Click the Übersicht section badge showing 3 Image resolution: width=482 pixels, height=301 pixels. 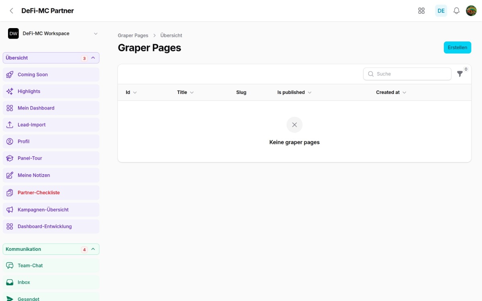(x=84, y=58)
